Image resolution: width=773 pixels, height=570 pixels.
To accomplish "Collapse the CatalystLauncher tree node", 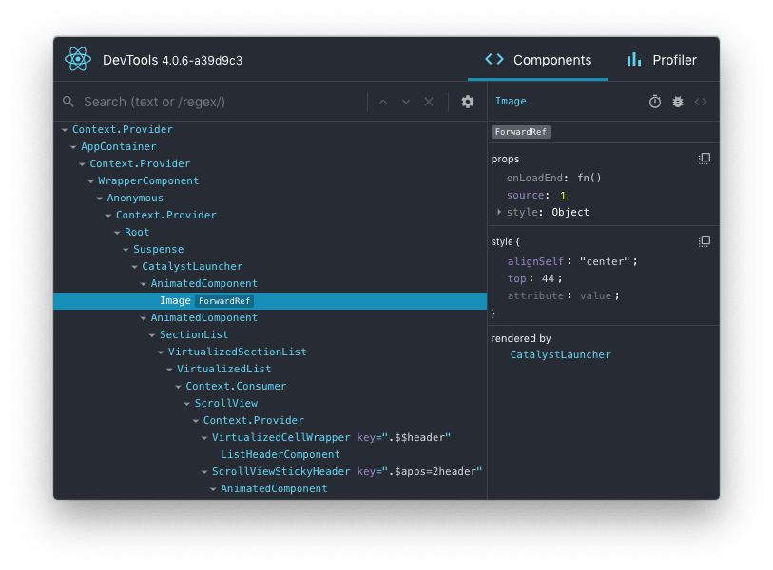I will coord(135,267).
